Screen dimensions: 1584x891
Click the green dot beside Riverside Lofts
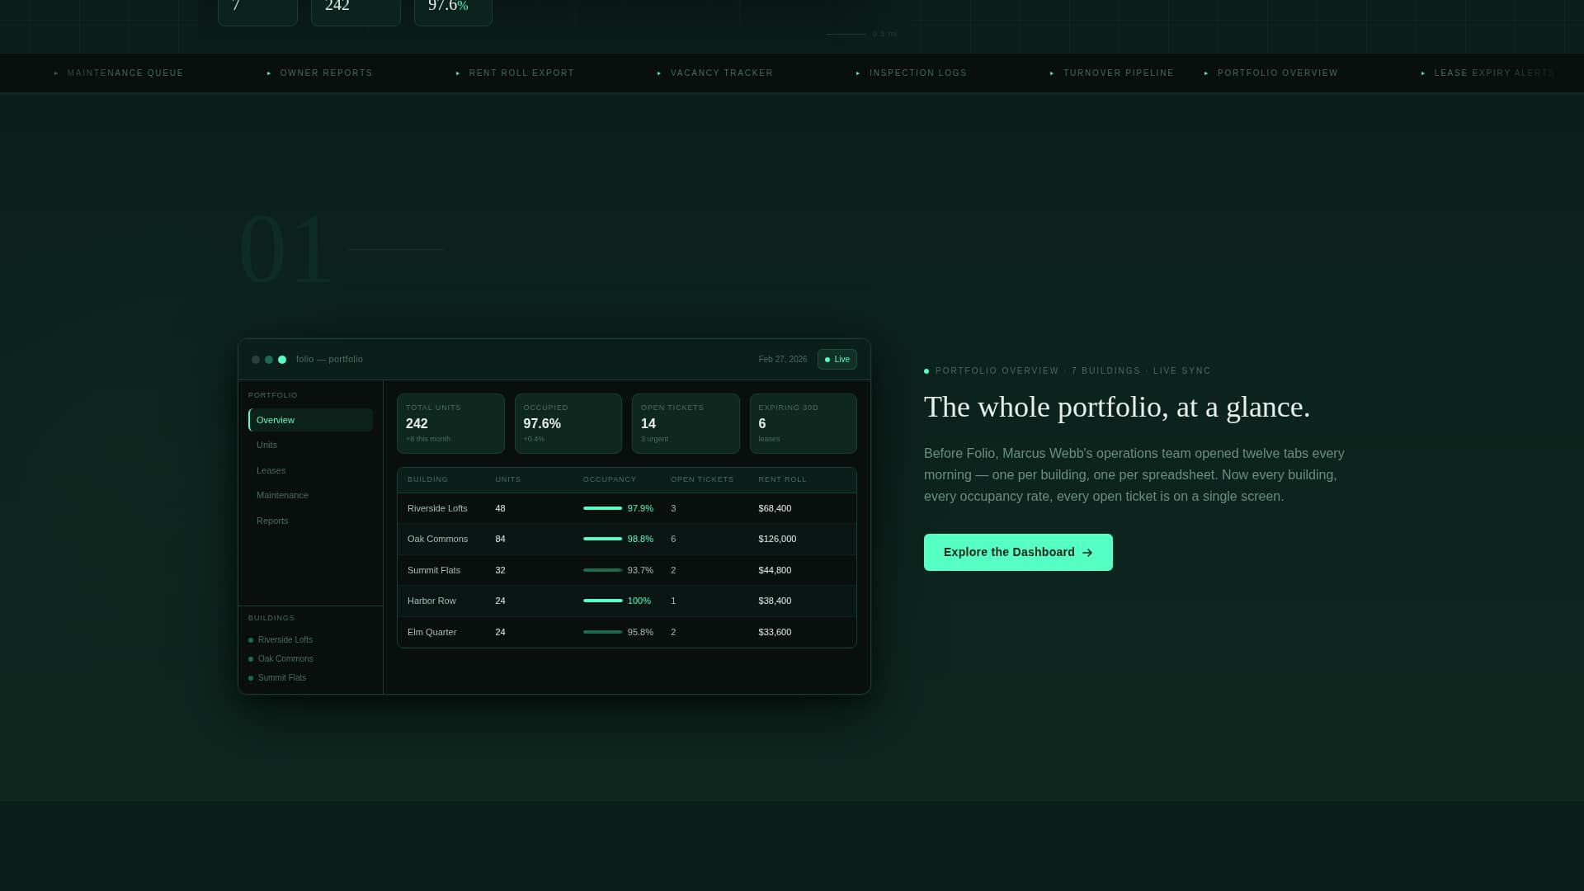coord(251,639)
